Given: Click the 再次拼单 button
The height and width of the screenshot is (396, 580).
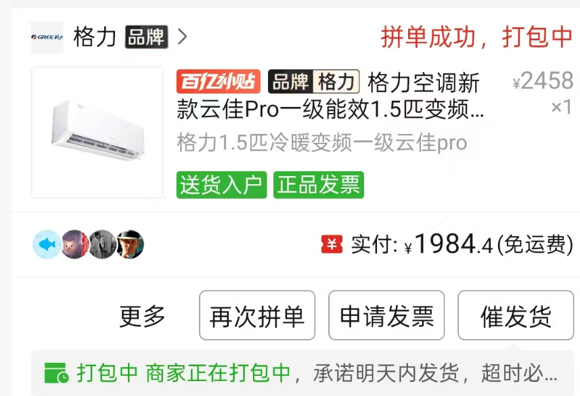Looking at the screenshot, I should point(257,315).
